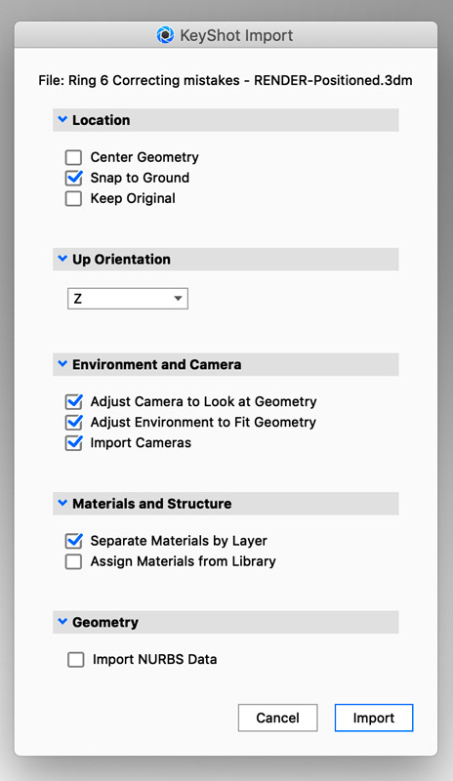This screenshot has width=453, height=781.
Task: Uncheck Snap to Ground
Action: 74,178
